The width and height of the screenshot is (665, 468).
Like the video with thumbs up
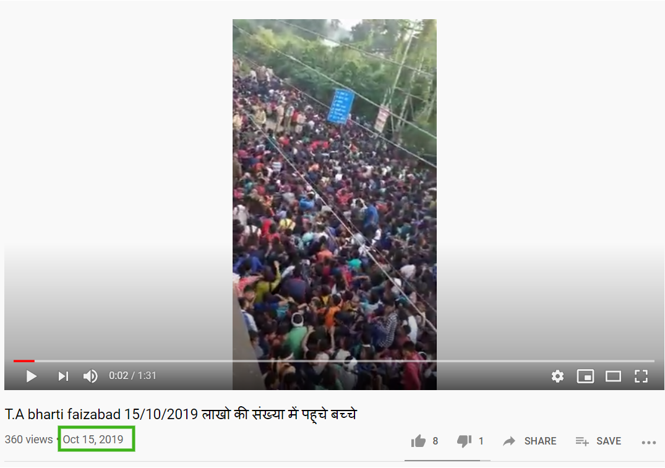[x=418, y=441]
